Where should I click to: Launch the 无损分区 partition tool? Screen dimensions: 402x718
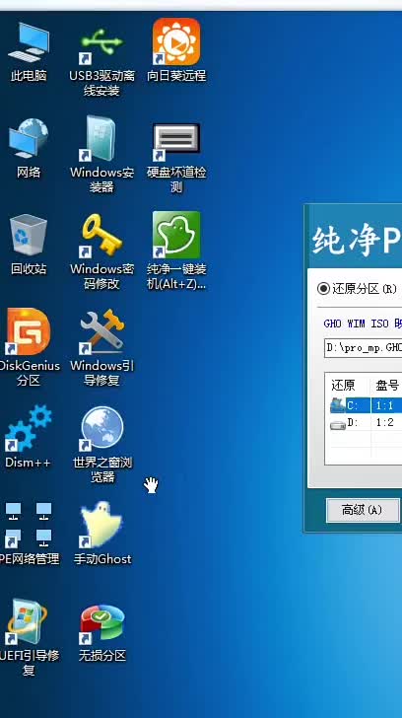click(102, 633)
